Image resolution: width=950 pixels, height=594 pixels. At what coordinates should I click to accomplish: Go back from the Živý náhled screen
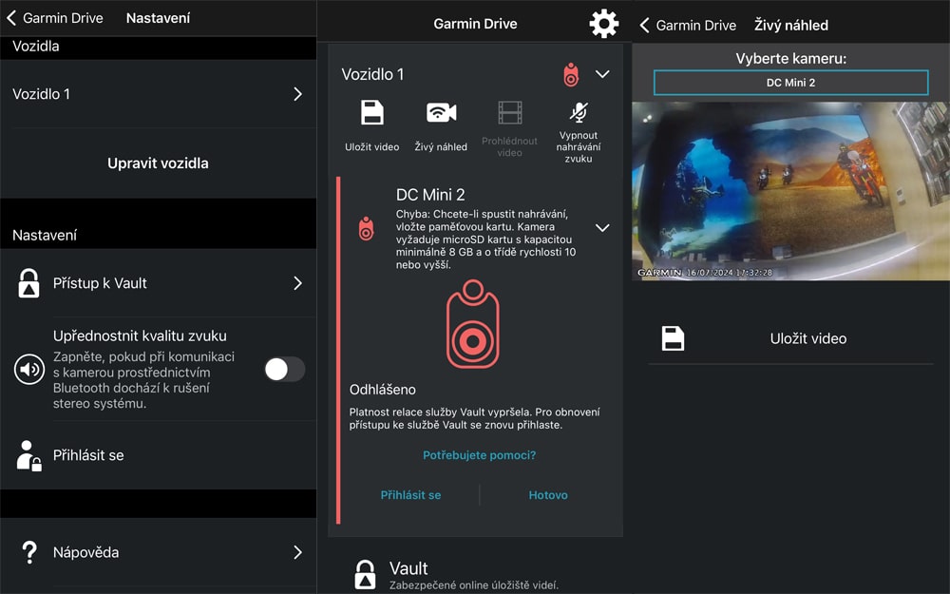(644, 25)
